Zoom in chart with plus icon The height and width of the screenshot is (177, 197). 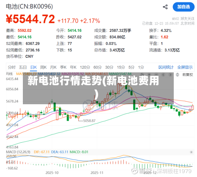click(149, 75)
